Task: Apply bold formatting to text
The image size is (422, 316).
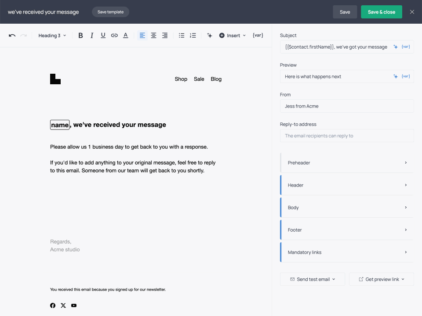Action: click(x=80, y=35)
